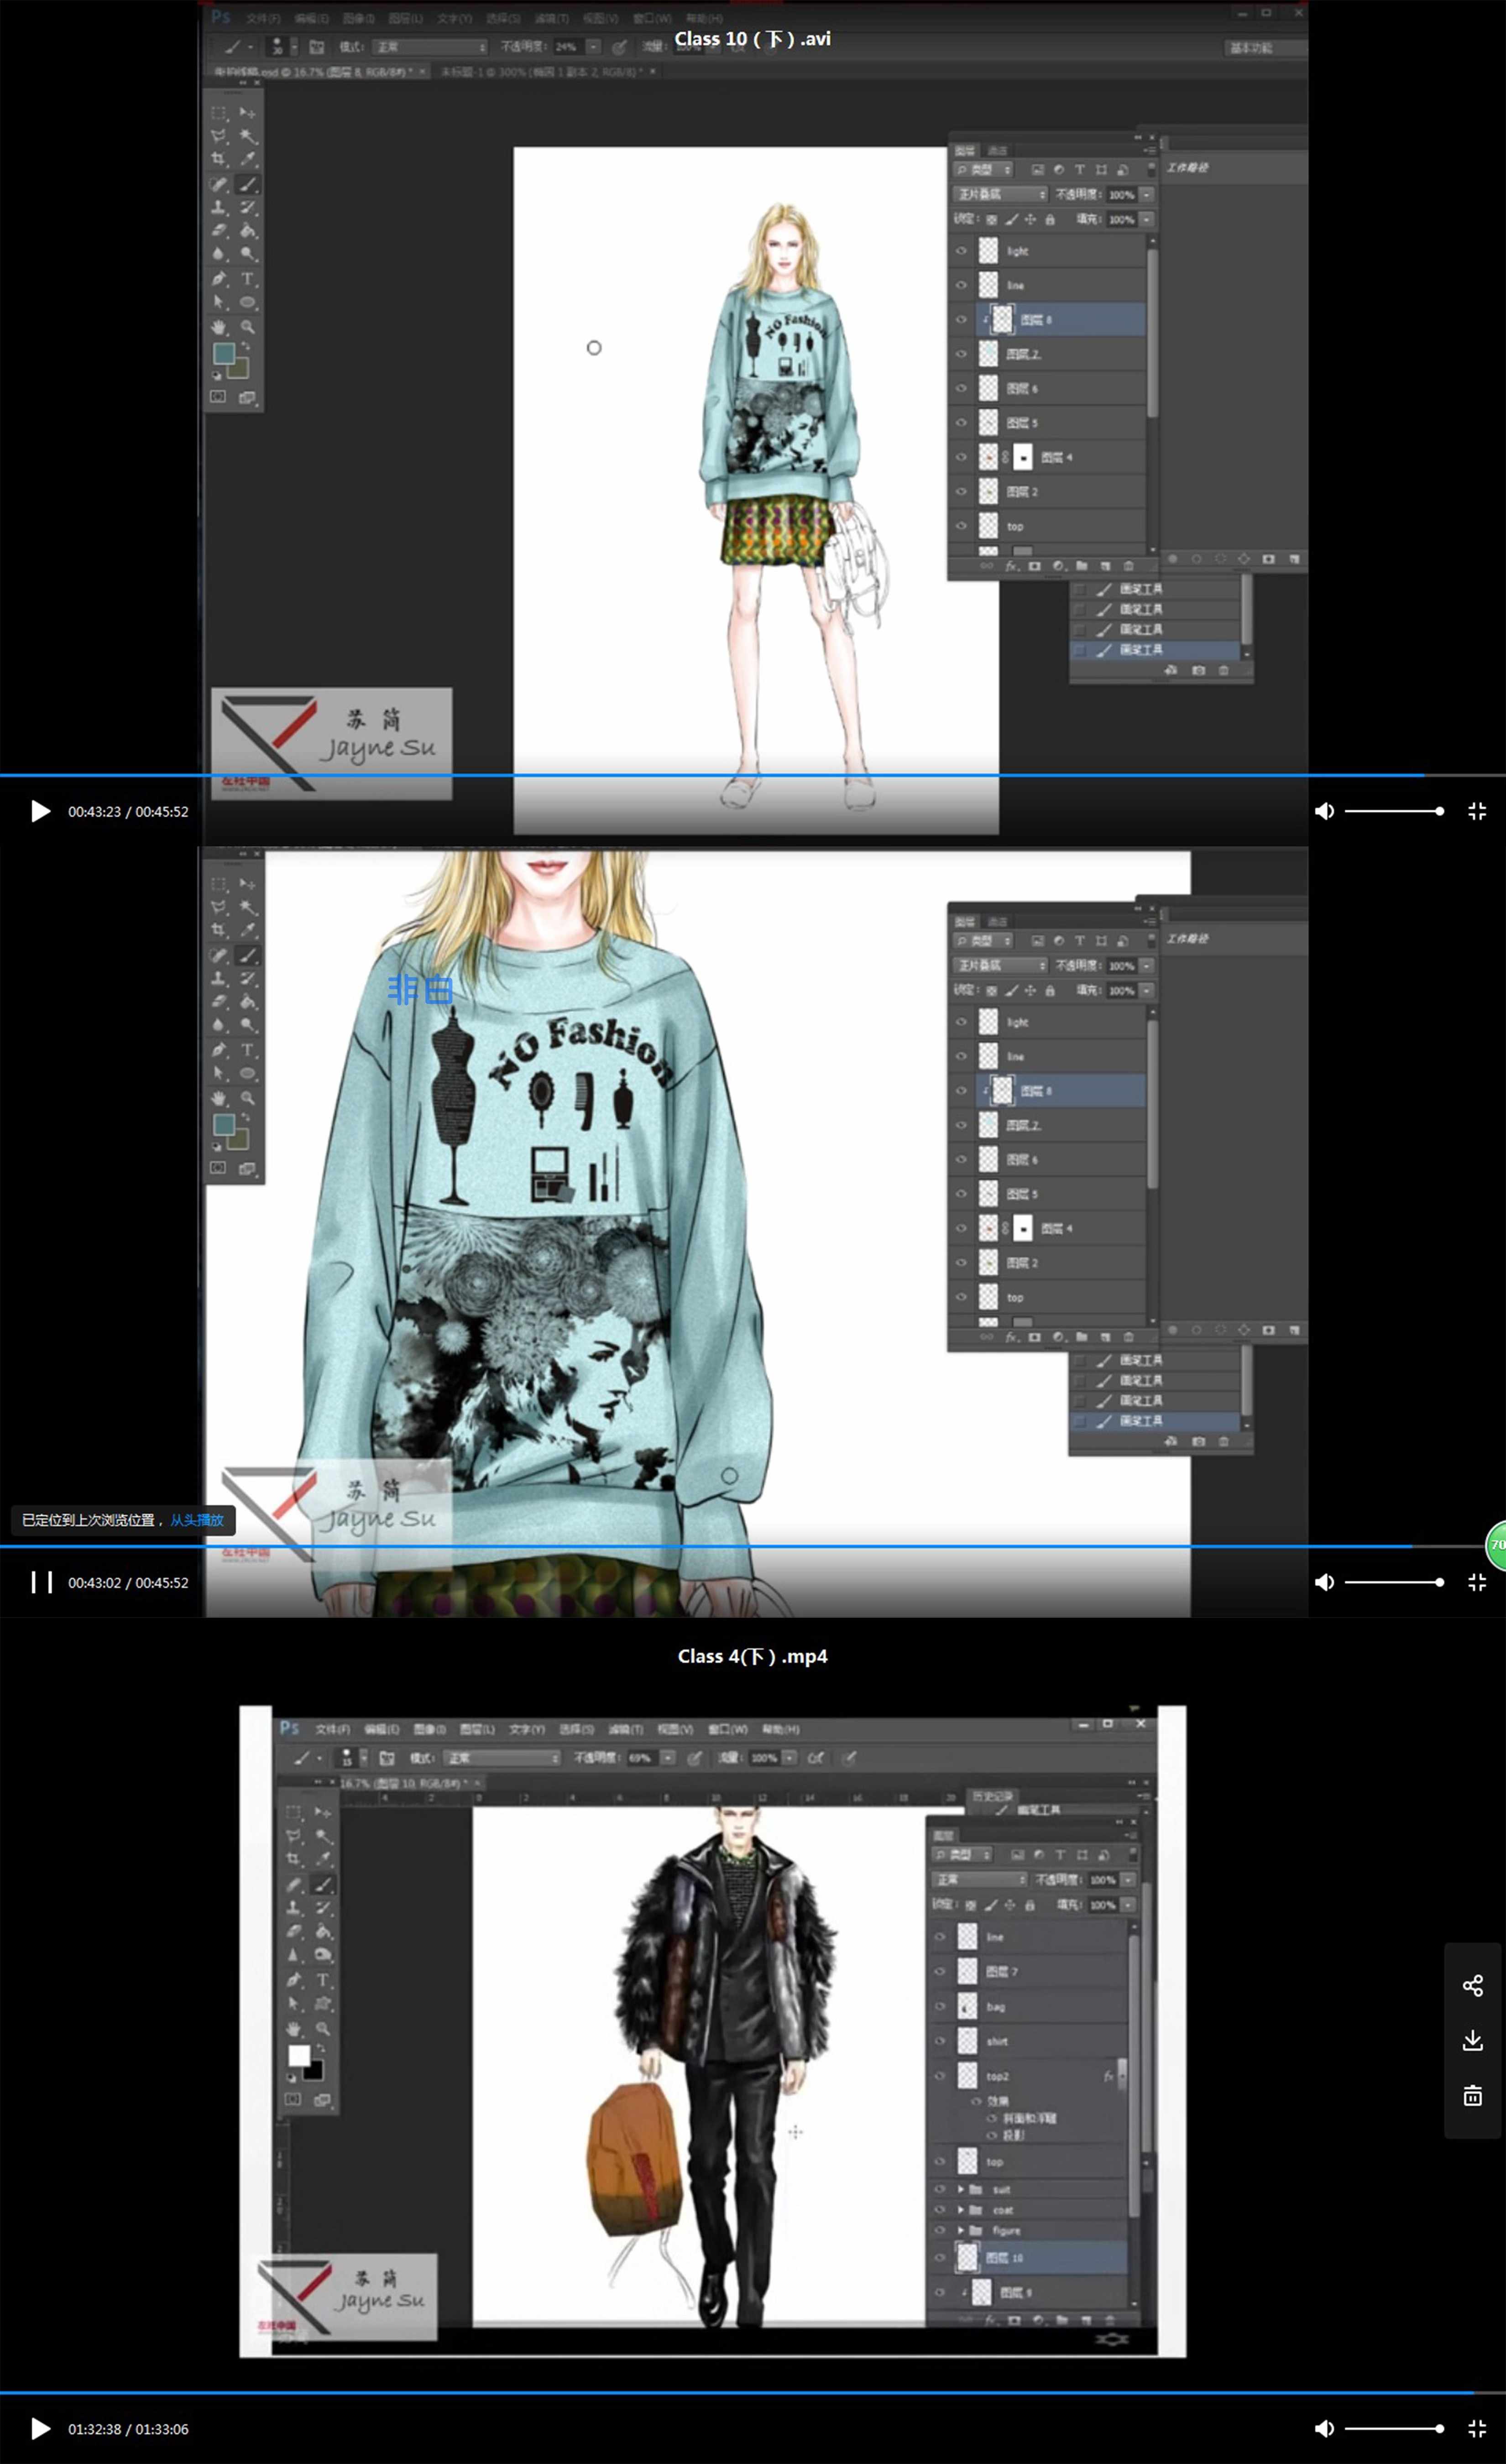Exit fullscreen in the 00:43:23 player
Viewport: 1506px width, 2464px height.
pos(1477,811)
